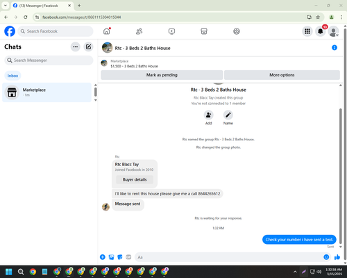Click the Buyer details button
Viewport: 347px width, 278px height.
pos(135,179)
